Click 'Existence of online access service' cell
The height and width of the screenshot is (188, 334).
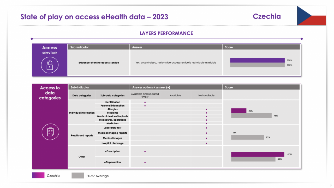99,63
